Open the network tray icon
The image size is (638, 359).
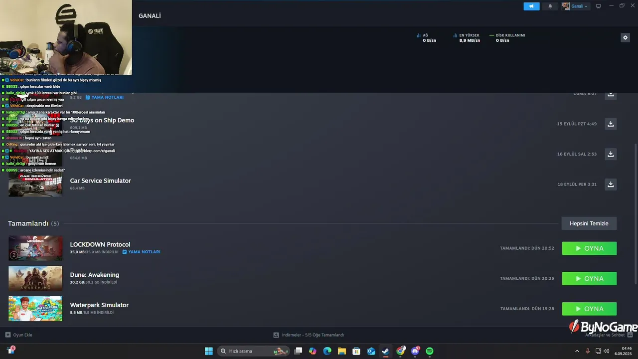[x=598, y=351]
